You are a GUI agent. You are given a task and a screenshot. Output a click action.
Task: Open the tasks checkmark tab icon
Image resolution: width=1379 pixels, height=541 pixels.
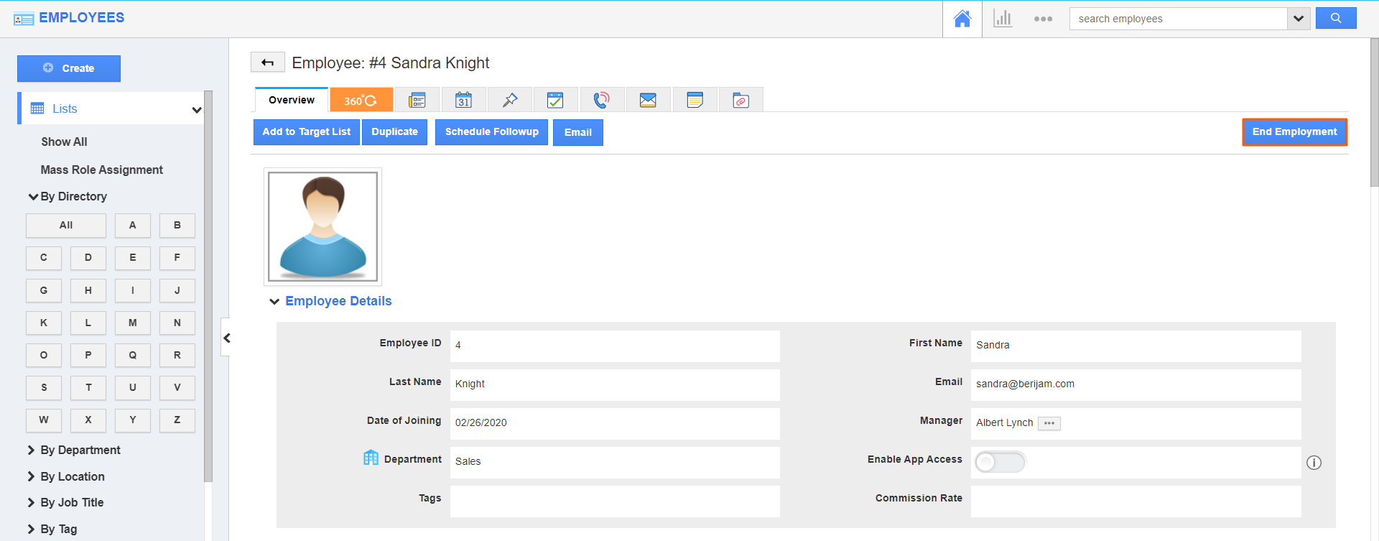click(x=555, y=100)
